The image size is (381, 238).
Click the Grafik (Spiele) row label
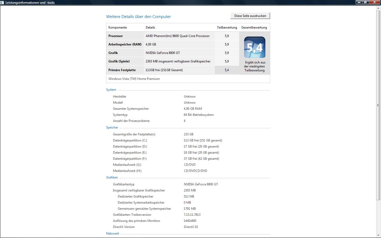pyautogui.click(x=119, y=61)
